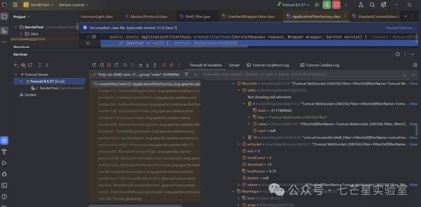Click the Evaluate expression input field
The width and height of the screenshot is (421, 207).
pos(301,74)
